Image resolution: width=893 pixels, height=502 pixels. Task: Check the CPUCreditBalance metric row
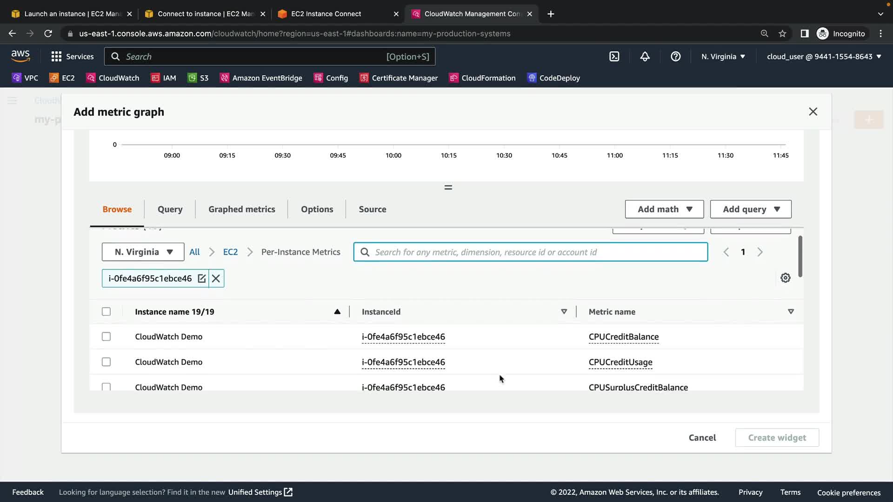pos(106,337)
